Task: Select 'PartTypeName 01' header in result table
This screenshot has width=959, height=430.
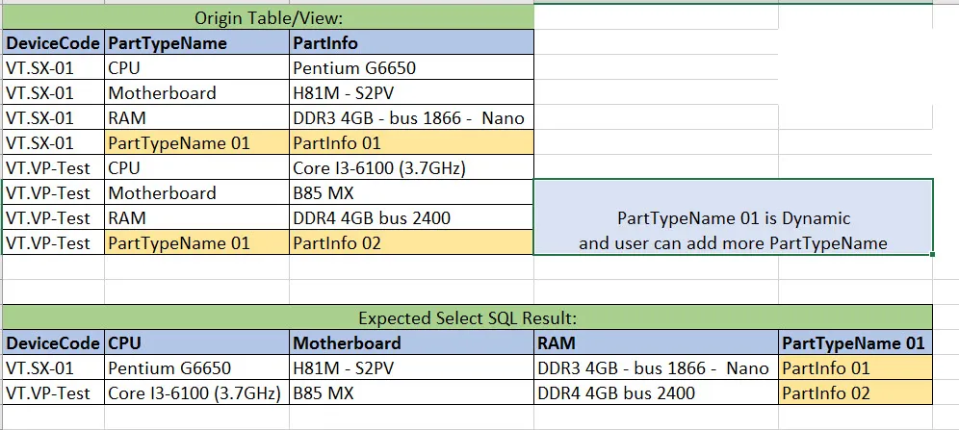Action: click(854, 342)
